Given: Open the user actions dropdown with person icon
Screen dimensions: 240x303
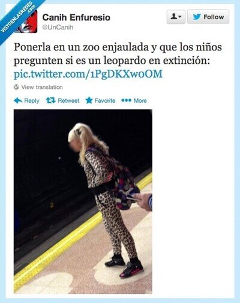Looking at the screenshot, I should 176,17.
